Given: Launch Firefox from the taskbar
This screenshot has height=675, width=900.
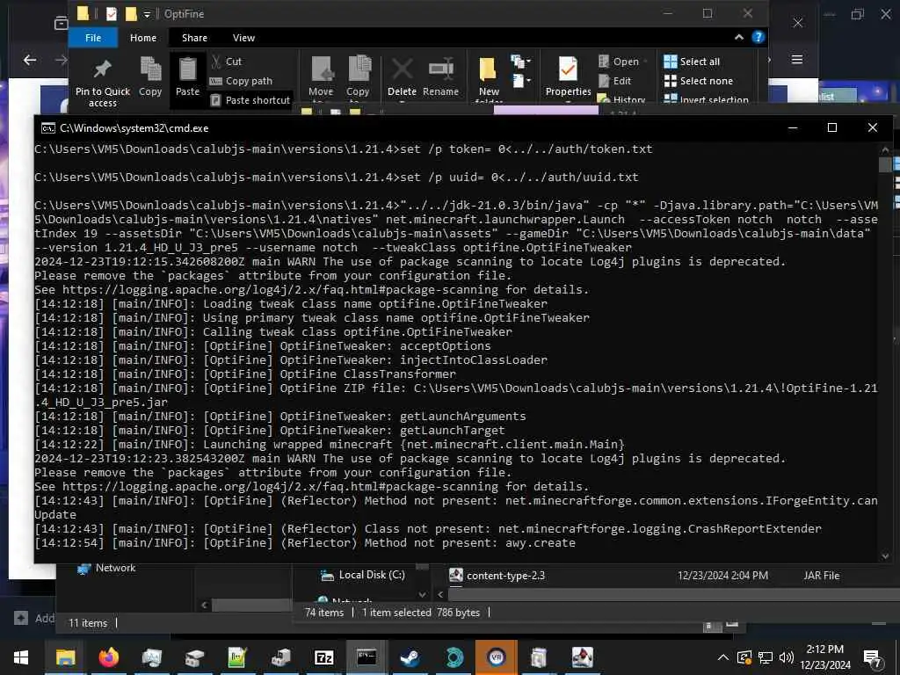Looking at the screenshot, I should point(108,657).
